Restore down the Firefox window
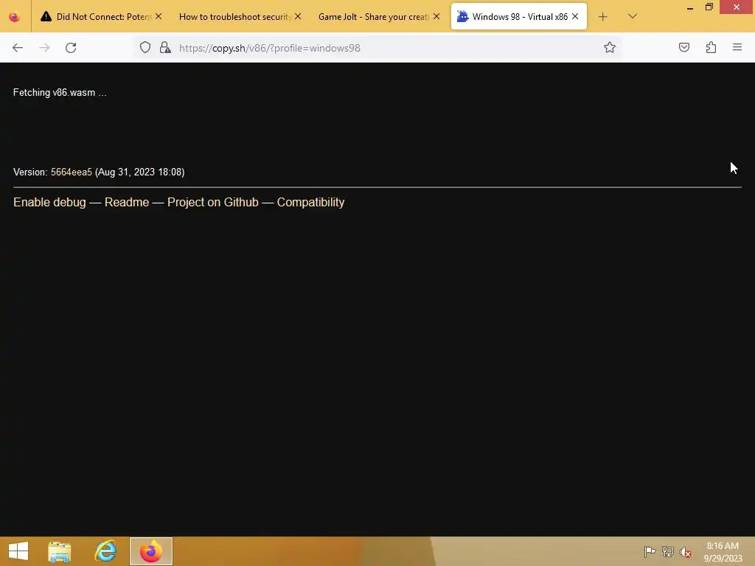The height and width of the screenshot is (566, 755). coord(709,7)
